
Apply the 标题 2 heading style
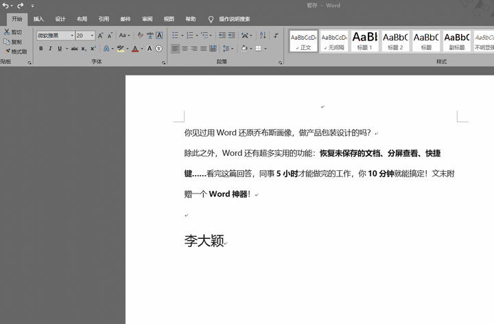click(x=395, y=41)
